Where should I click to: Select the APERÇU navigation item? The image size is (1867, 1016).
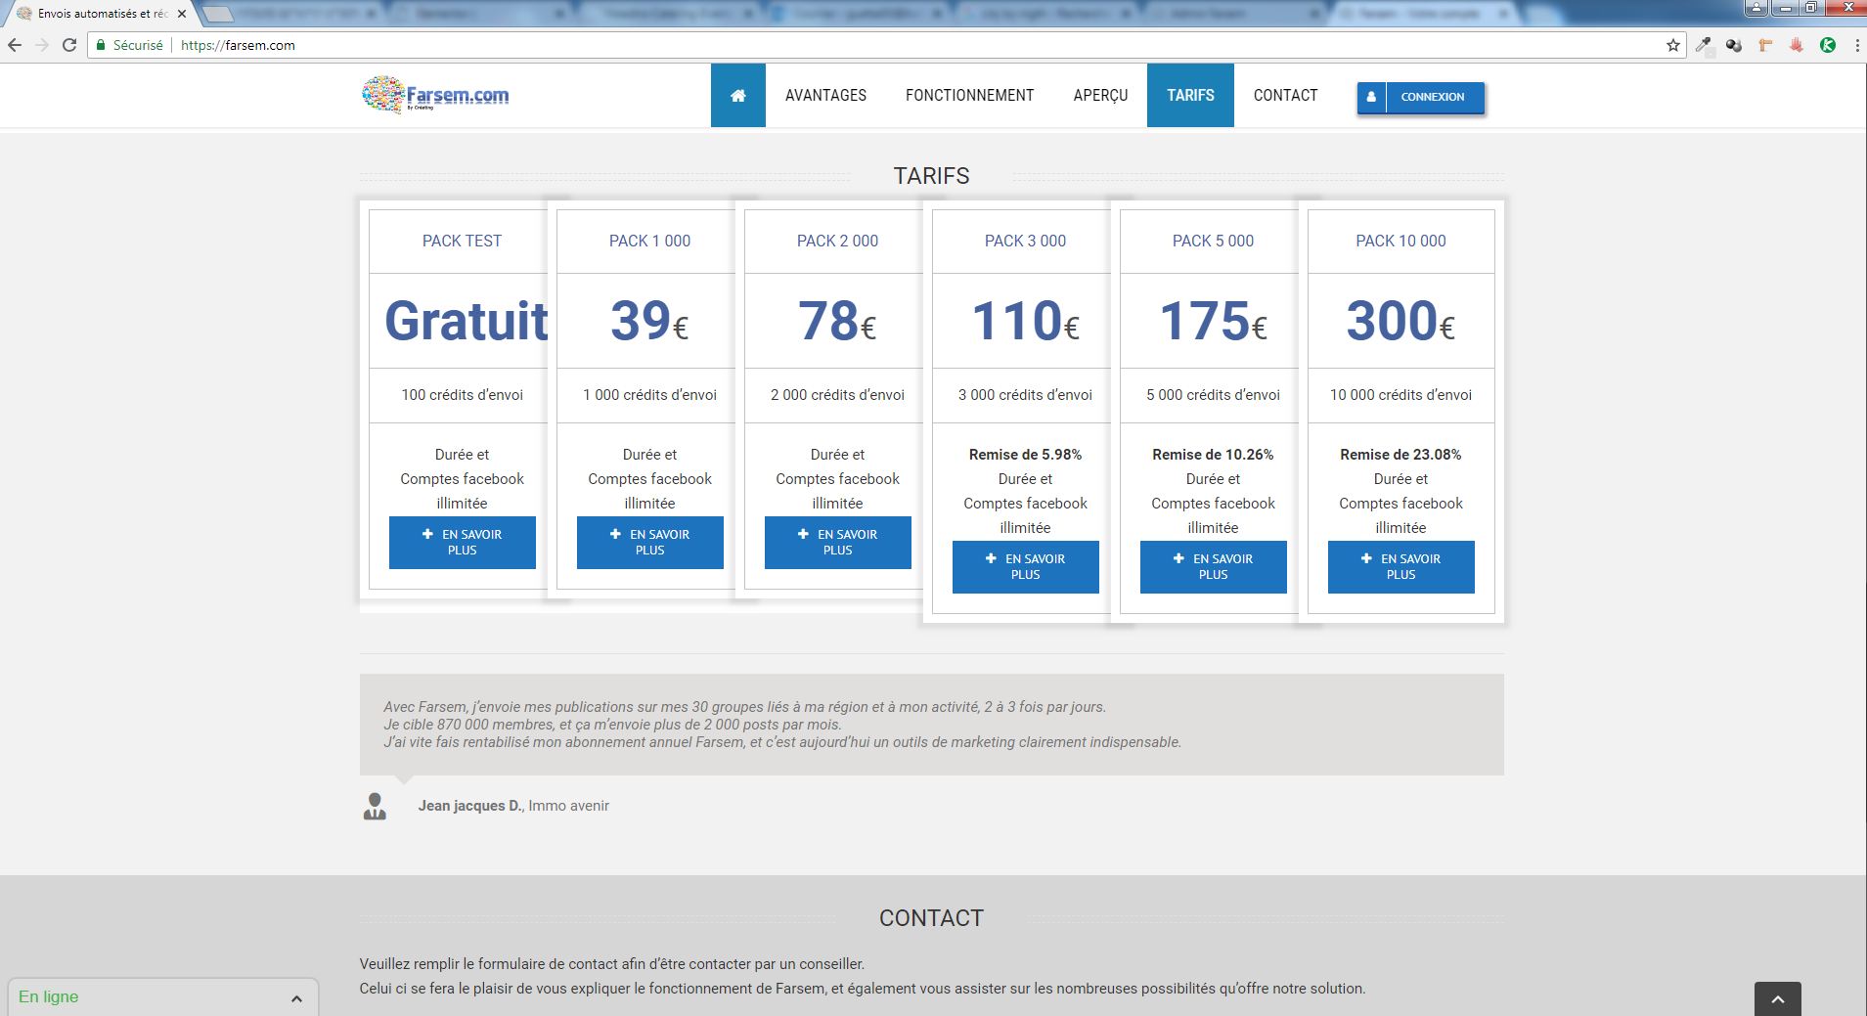(1100, 96)
